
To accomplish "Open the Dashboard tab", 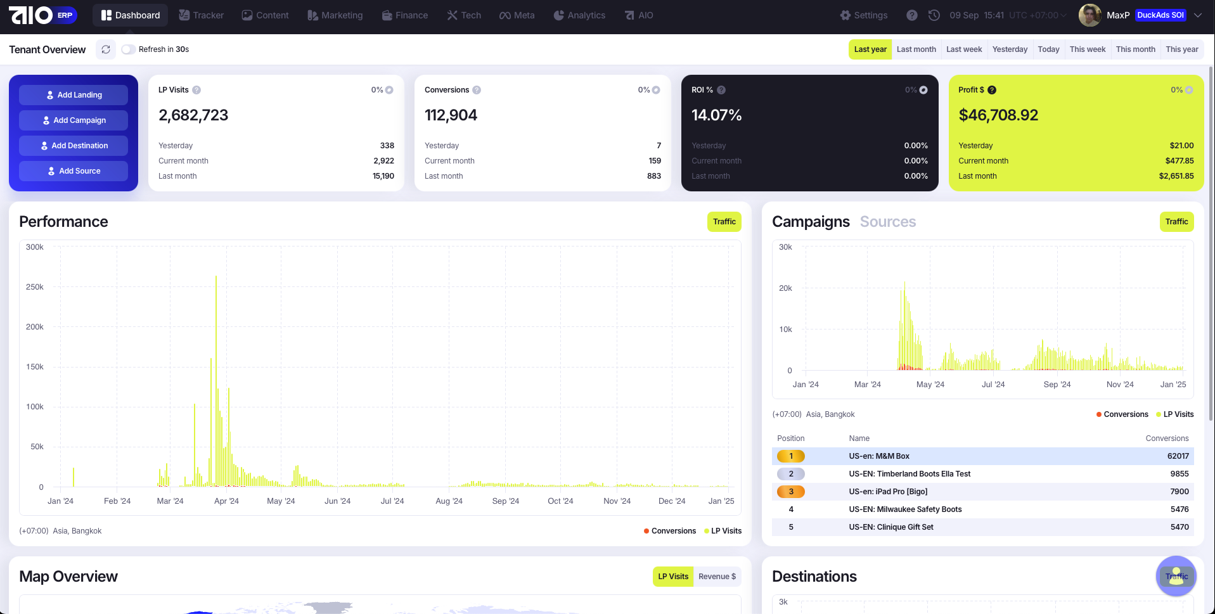I will (130, 15).
